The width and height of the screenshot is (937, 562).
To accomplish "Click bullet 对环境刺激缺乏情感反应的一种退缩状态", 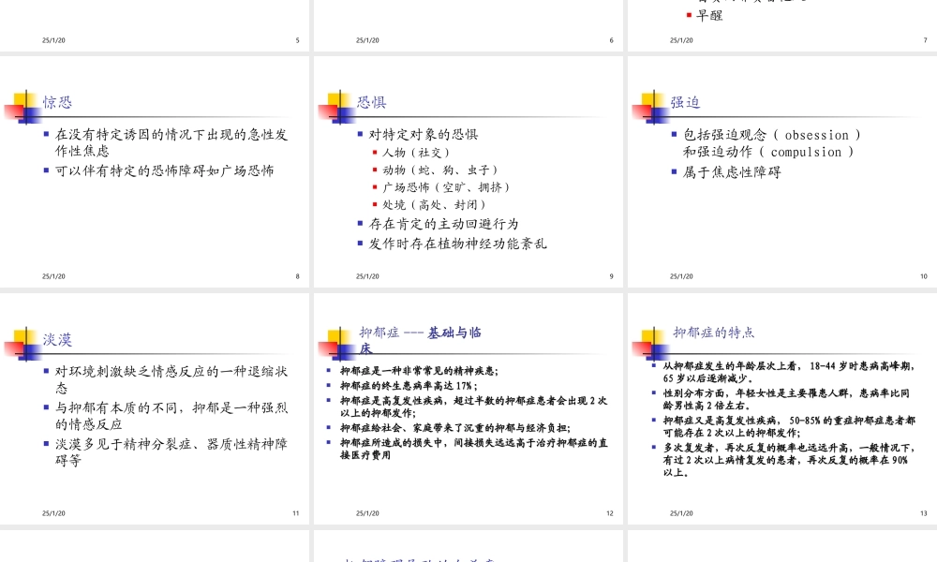I will coord(171,379).
